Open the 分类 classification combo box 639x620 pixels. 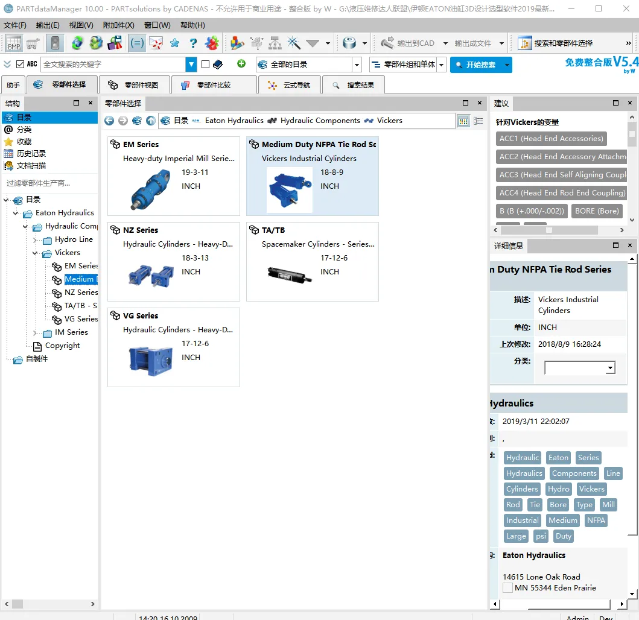point(579,368)
